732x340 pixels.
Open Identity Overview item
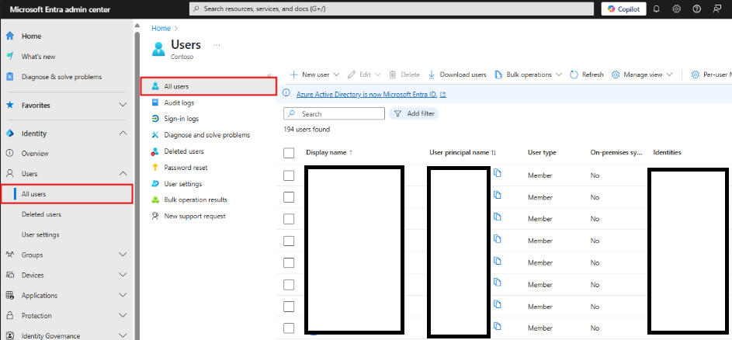(35, 153)
